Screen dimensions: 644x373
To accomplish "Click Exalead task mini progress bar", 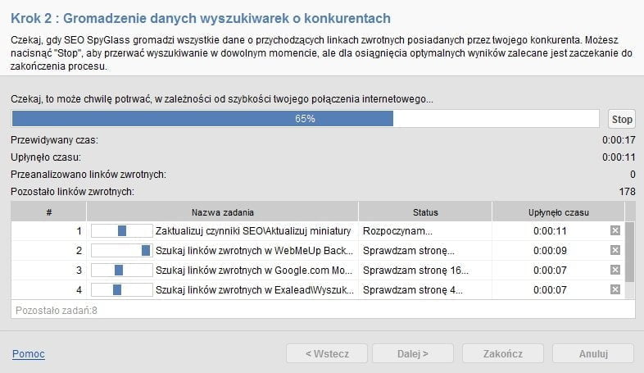I will (x=121, y=289).
